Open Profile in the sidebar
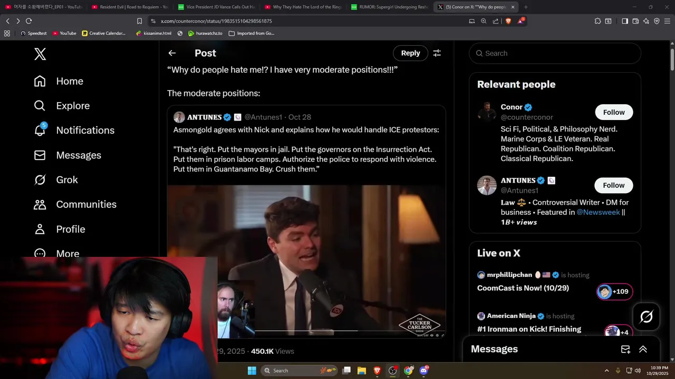Image resolution: width=675 pixels, height=379 pixels. click(x=60, y=229)
